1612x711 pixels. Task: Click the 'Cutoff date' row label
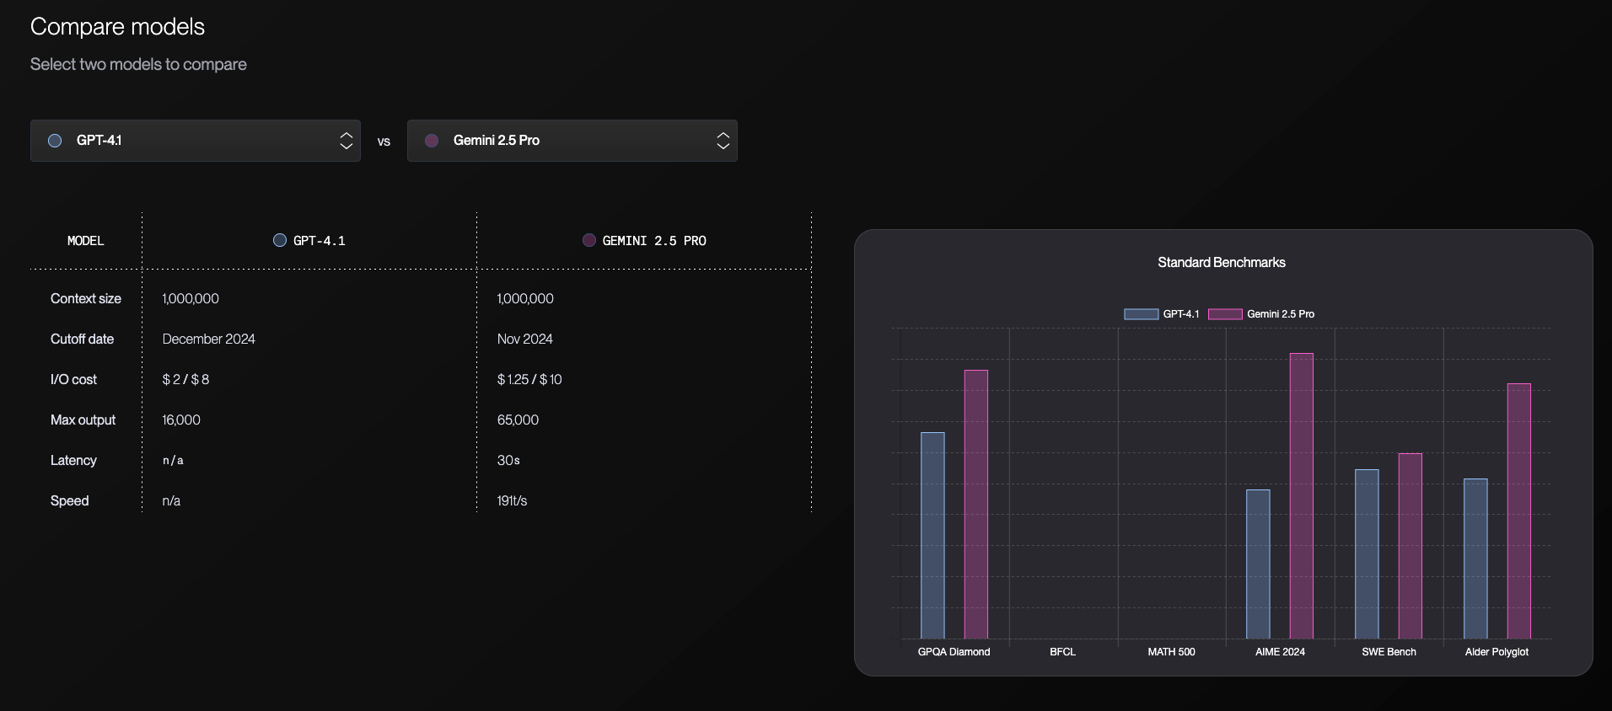click(x=82, y=339)
